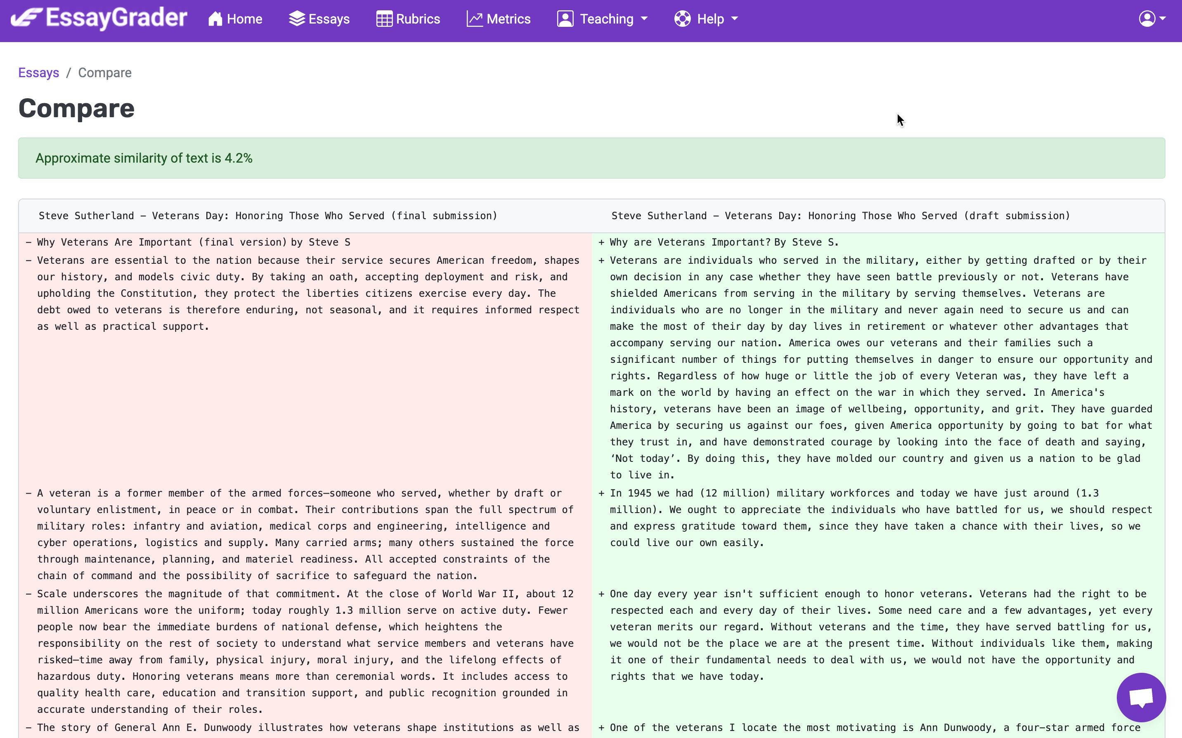Click the draft submission column header
The height and width of the screenshot is (738, 1182).
[x=840, y=216]
